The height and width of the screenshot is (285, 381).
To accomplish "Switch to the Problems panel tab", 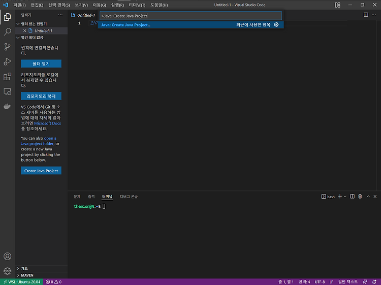I will click(x=77, y=196).
